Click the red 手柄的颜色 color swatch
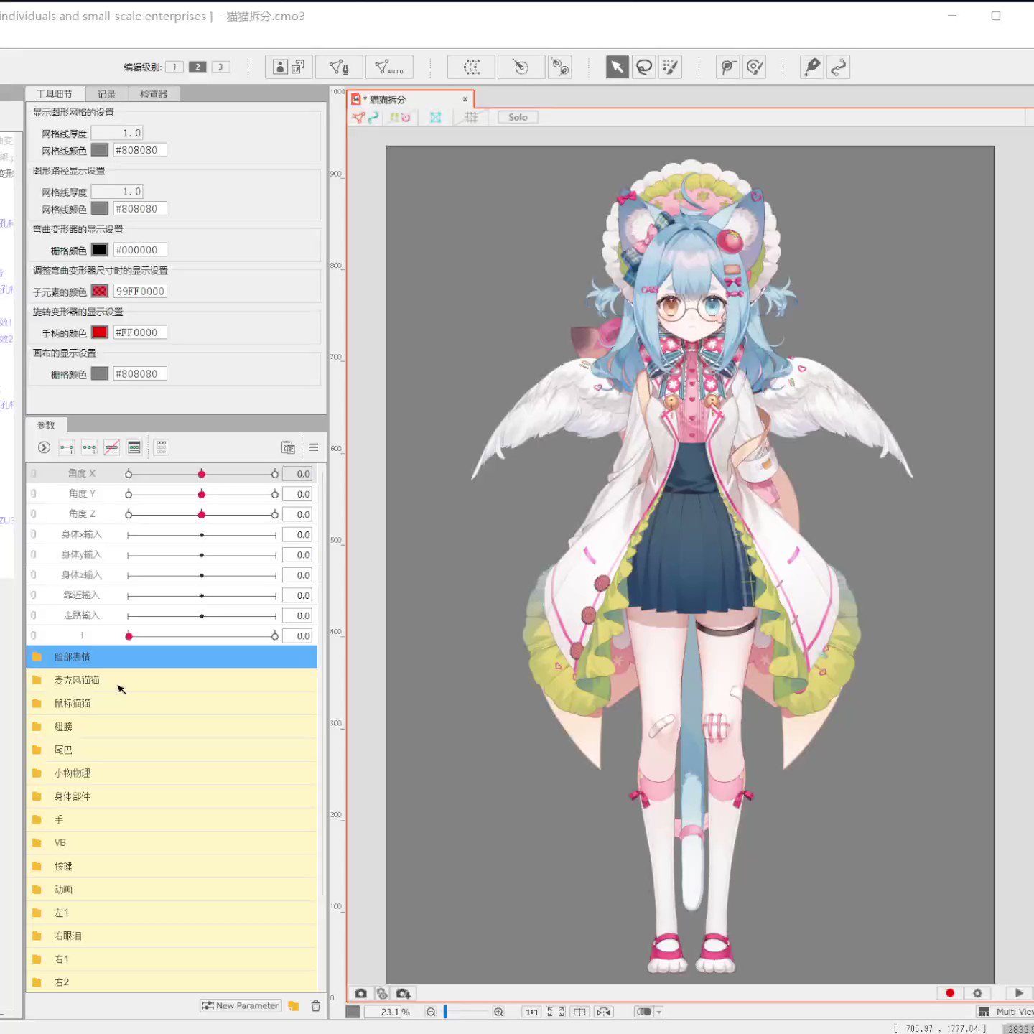The height and width of the screenshot is (1034, 1034). 100,332
